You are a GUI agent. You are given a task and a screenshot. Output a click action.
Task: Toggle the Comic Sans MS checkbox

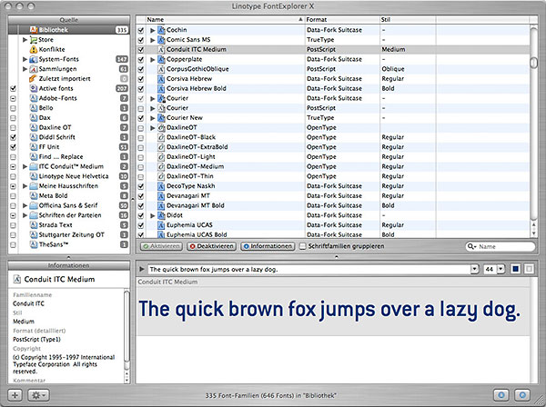141,40
